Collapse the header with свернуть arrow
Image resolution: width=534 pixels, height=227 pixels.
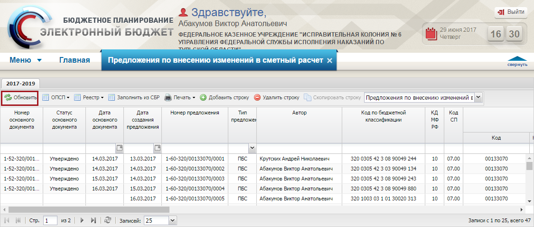point(517,61)
